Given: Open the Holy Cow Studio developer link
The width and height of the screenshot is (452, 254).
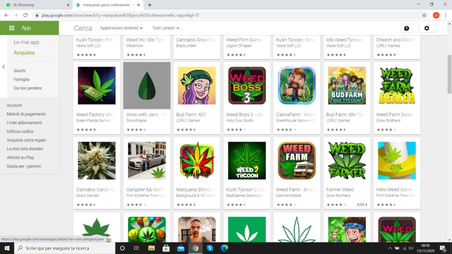Looking at the screenshot, I should click(240, 120).
